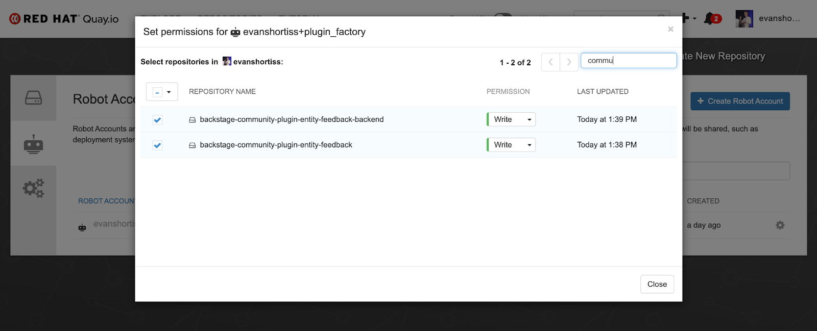Sort by Repository Name column header

click(222, 92)
